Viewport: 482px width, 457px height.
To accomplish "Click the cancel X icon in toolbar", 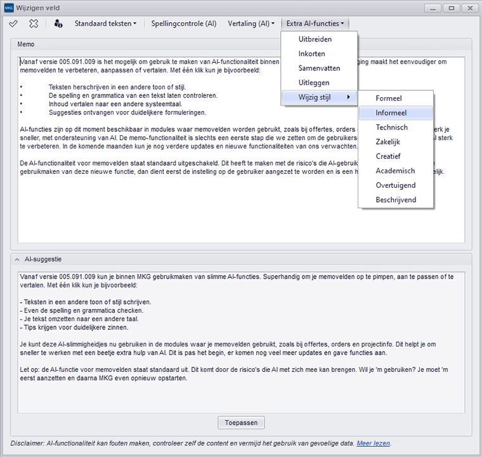I will tap(34, 23).
